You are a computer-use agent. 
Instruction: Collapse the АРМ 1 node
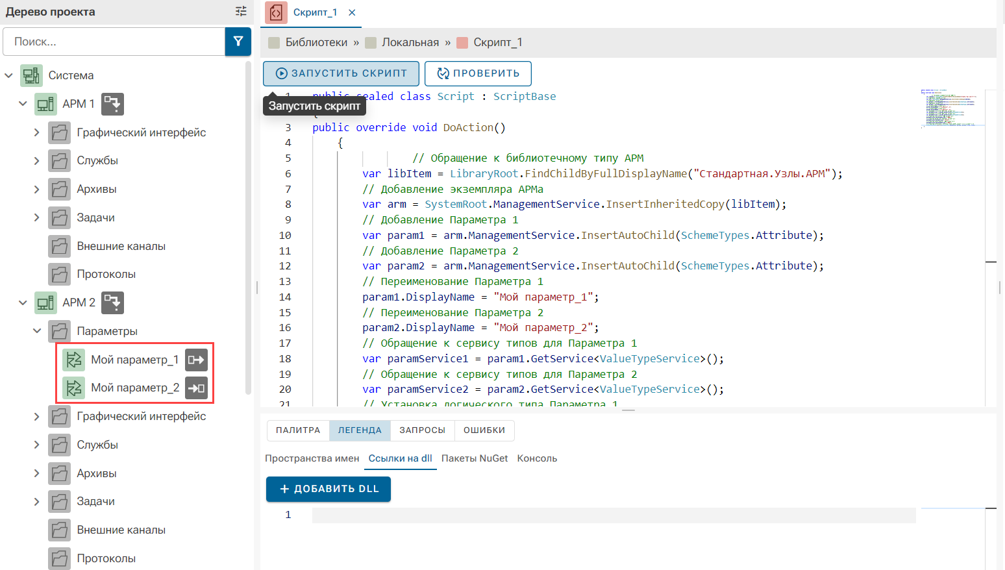click(x=23, y=104)
